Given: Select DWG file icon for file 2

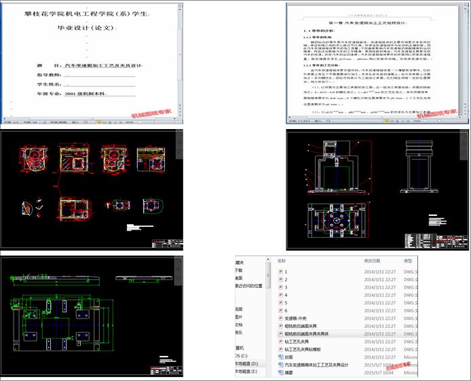Looking at the screenshot, I should click(x=281, y=279).
